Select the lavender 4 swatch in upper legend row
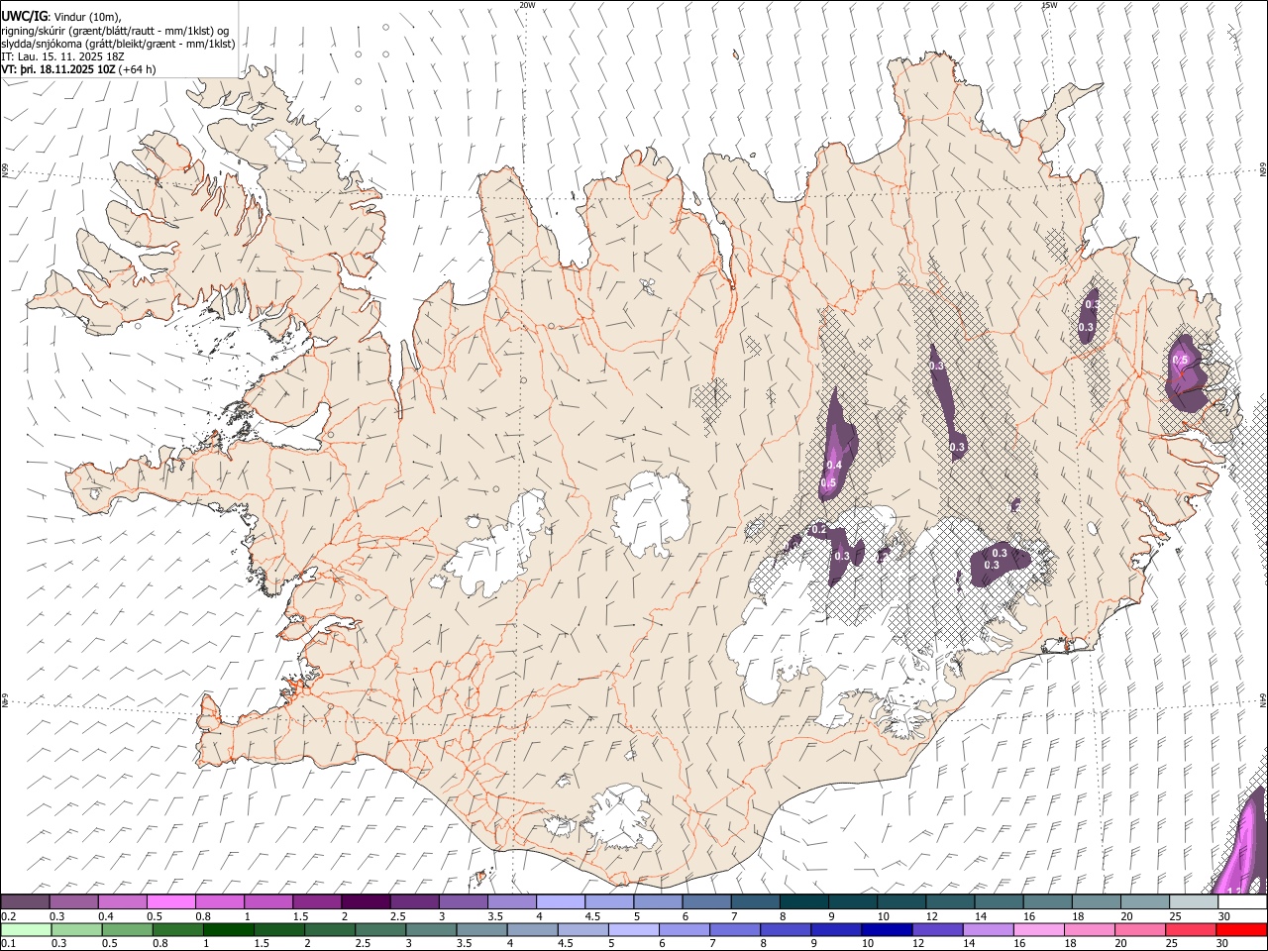This screenshot has width=1268, height=951. pyautogui.click(x=561, y=902)
